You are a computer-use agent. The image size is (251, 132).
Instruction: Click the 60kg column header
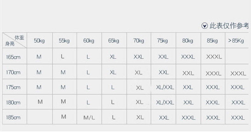click(x=89, y=41)
